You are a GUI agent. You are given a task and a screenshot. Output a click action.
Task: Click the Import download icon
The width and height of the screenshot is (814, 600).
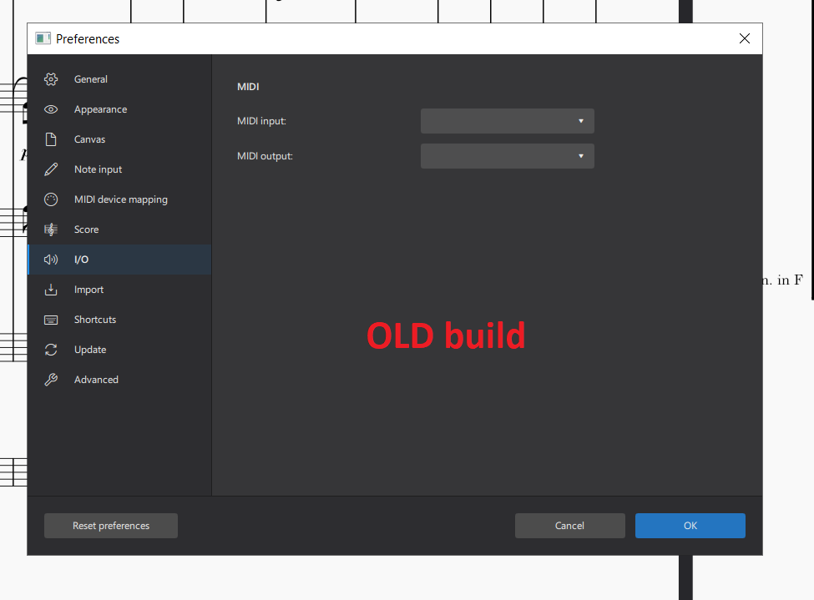(x=51, y=290)
